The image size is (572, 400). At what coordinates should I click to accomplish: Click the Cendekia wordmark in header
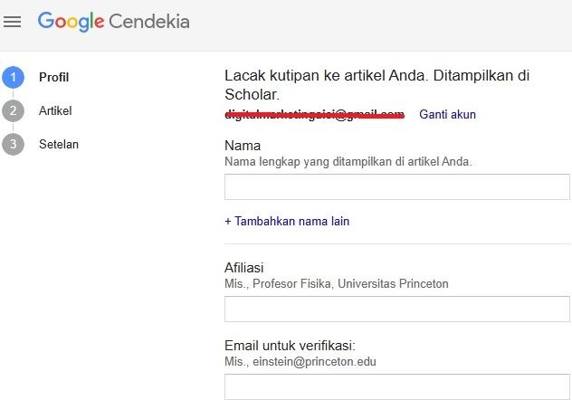coord(149,22)
